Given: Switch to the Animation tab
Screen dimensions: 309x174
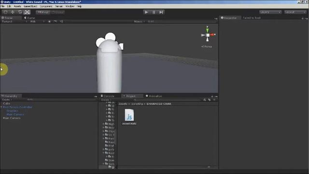Looking at the screenshot, I should coord(154,96).
